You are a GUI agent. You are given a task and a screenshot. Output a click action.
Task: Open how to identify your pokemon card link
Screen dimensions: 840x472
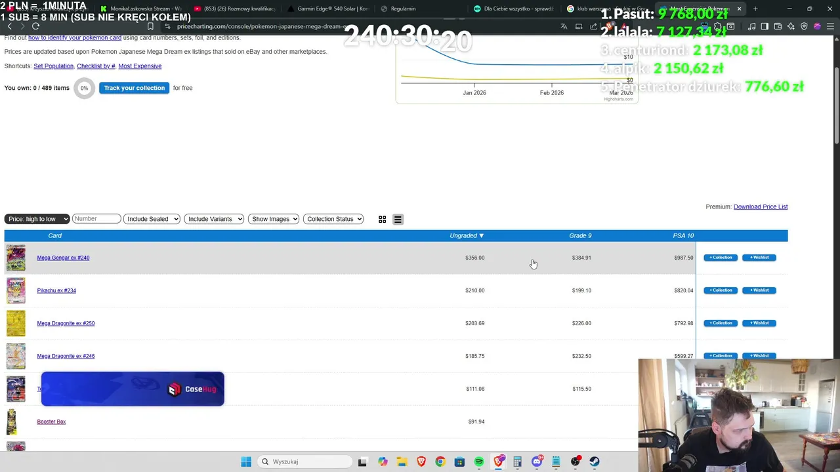point(75,37)
